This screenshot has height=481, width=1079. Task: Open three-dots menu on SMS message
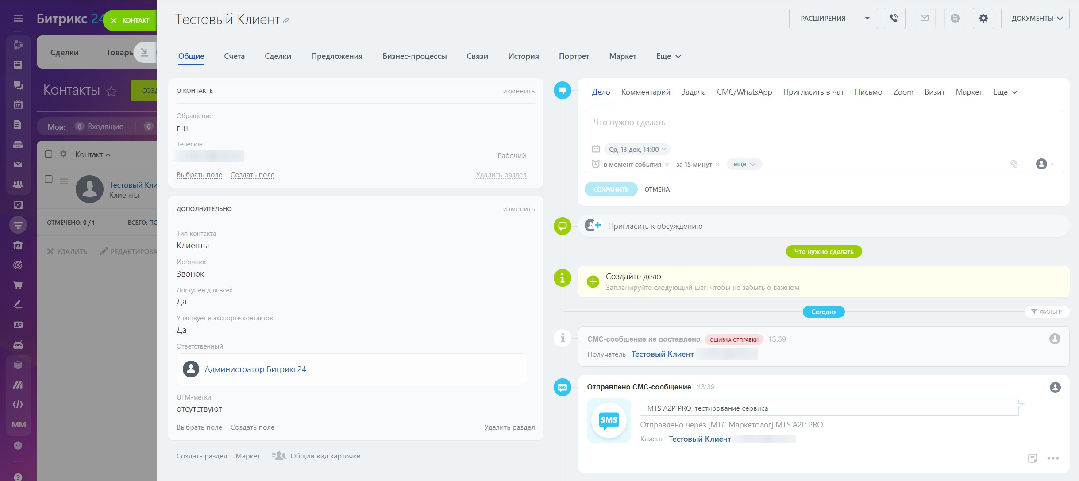pos(1053,458)
